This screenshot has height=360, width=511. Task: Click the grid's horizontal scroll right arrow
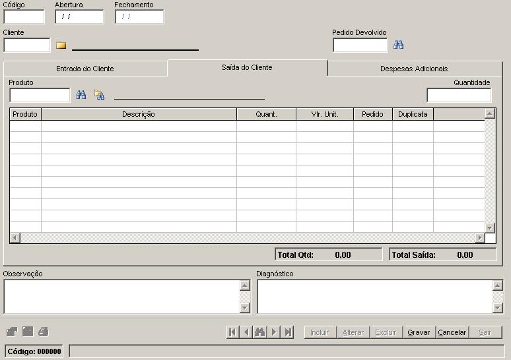(479, 238)
